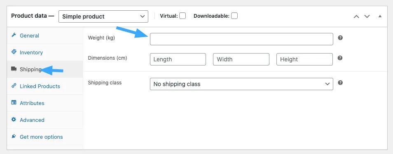Open the help tip for Weight field

click(340, 38)
